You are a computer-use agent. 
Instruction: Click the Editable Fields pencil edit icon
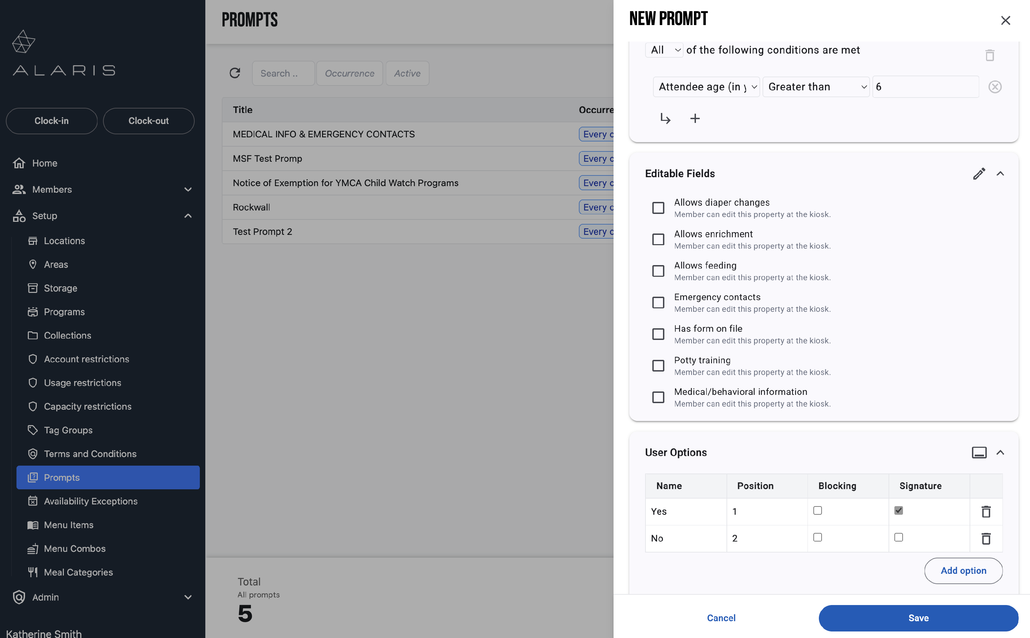(979, 173)
